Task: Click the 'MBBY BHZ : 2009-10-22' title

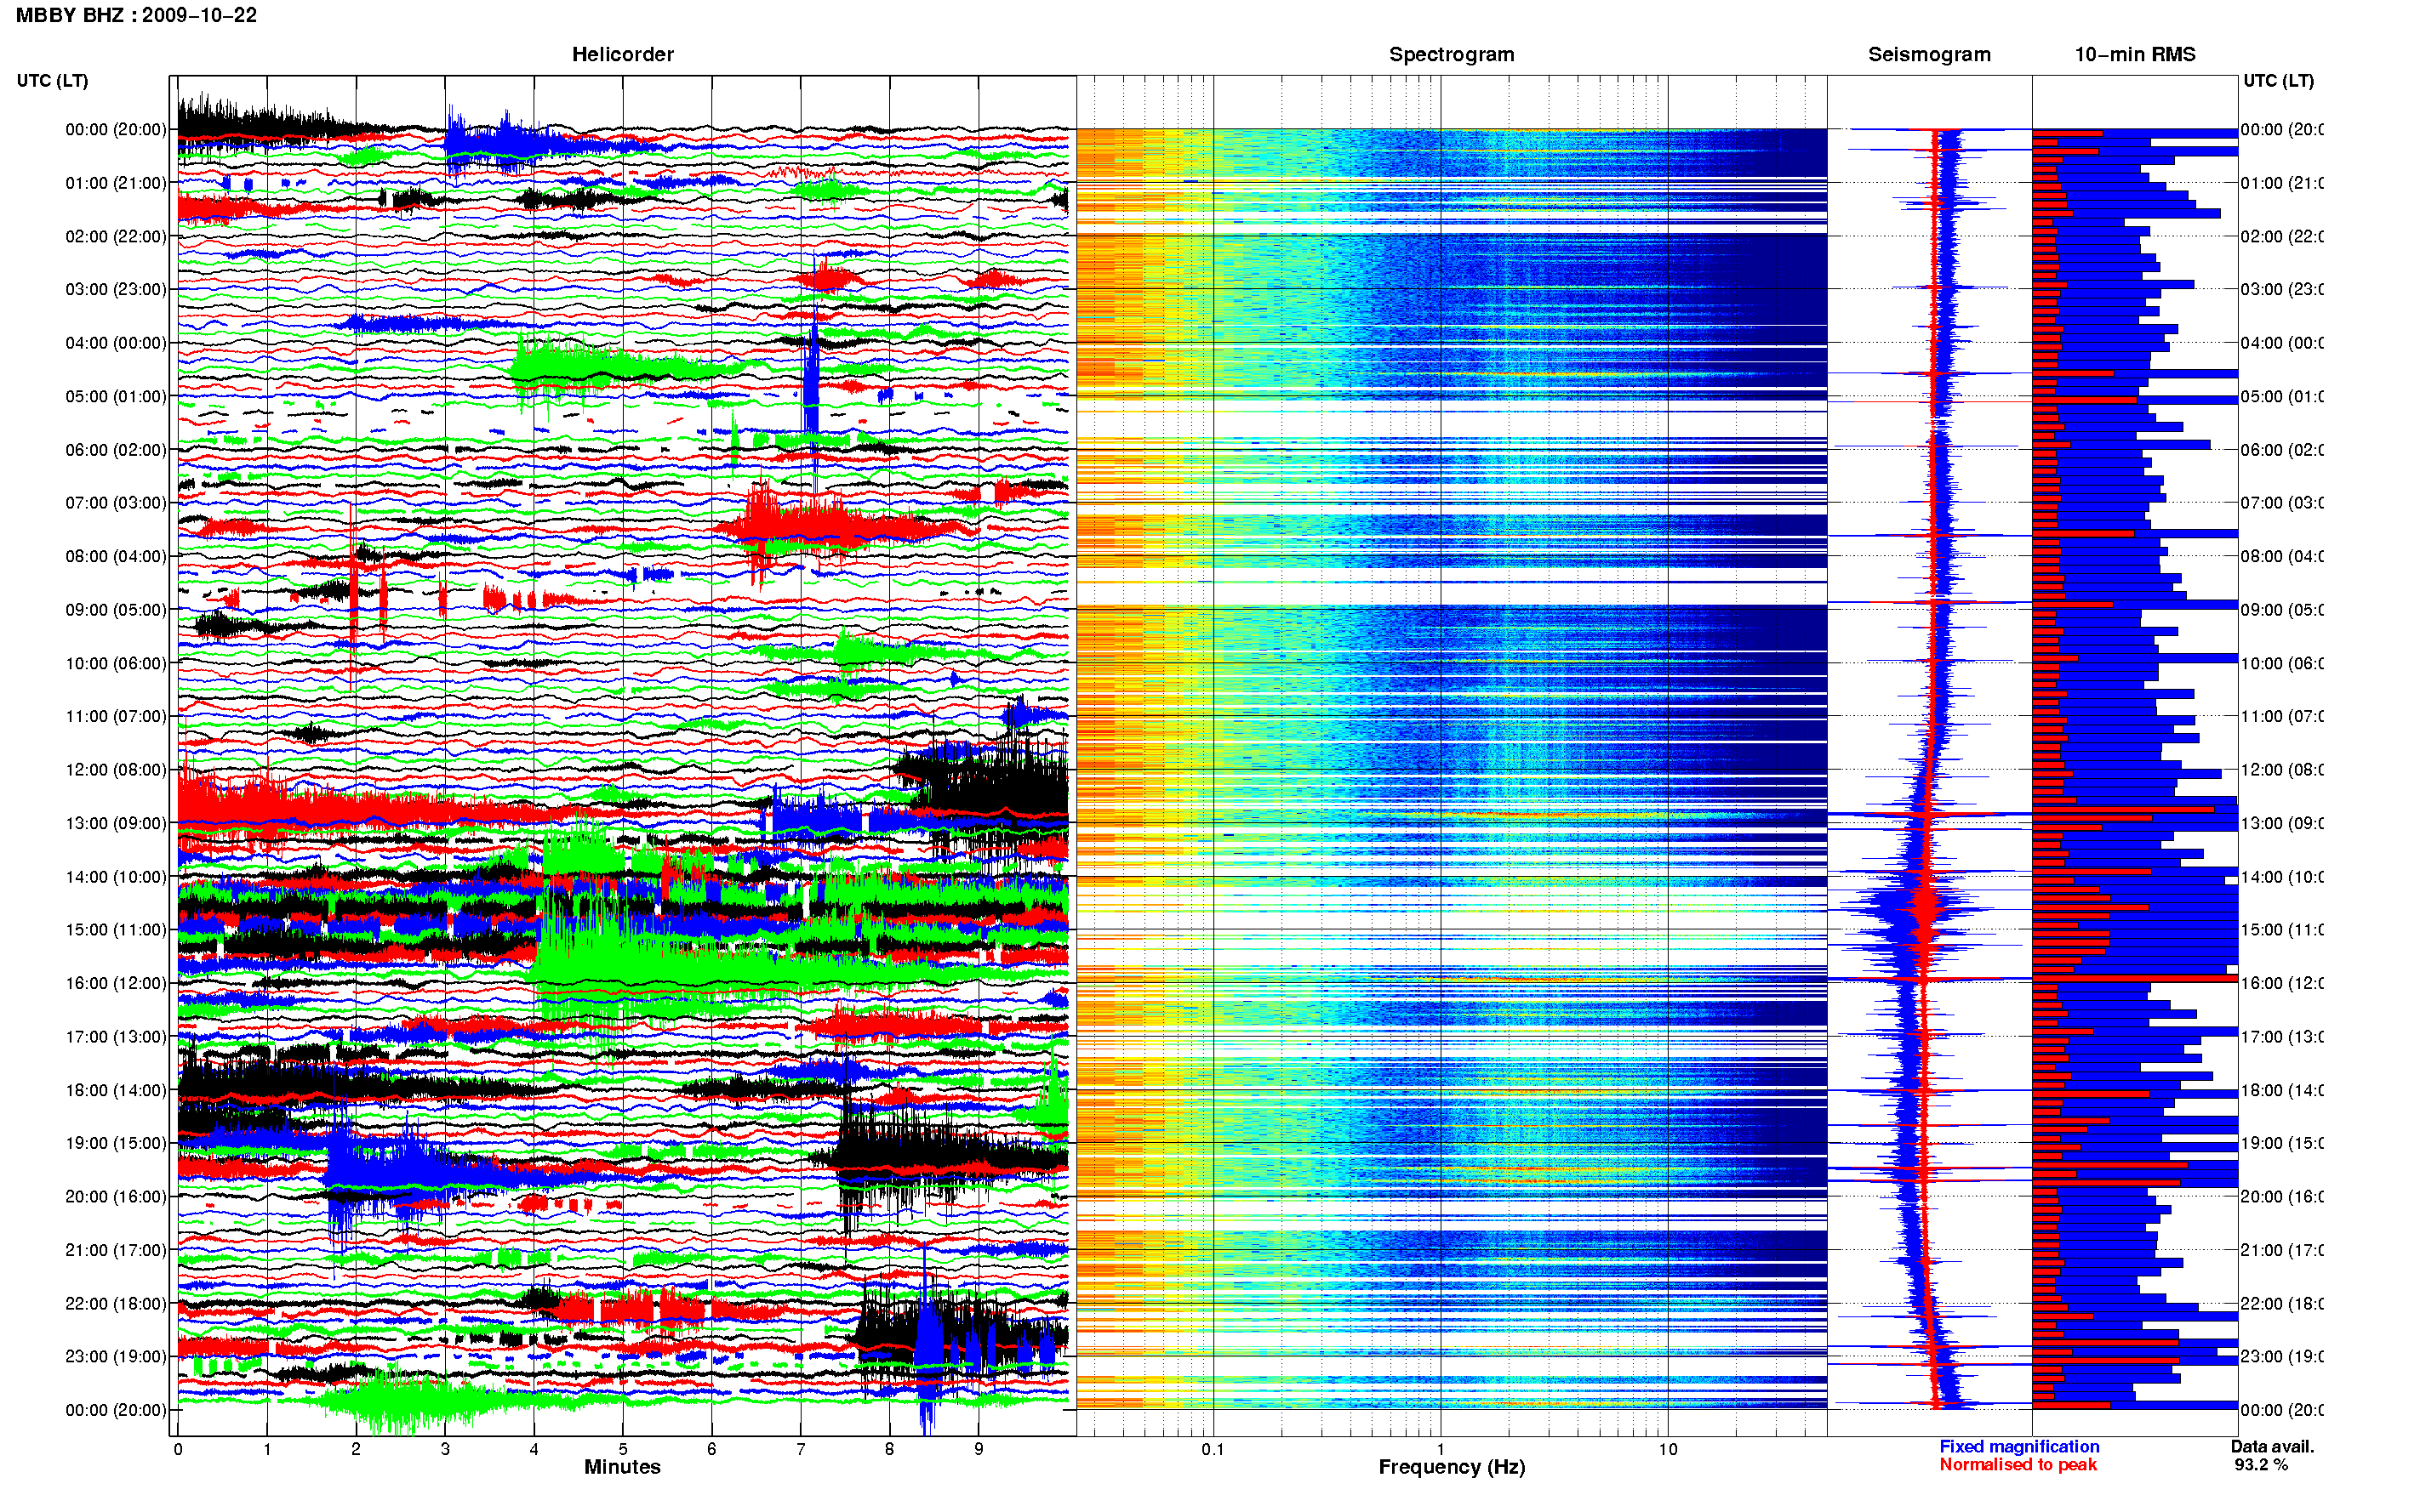Action: click(136, 15)
